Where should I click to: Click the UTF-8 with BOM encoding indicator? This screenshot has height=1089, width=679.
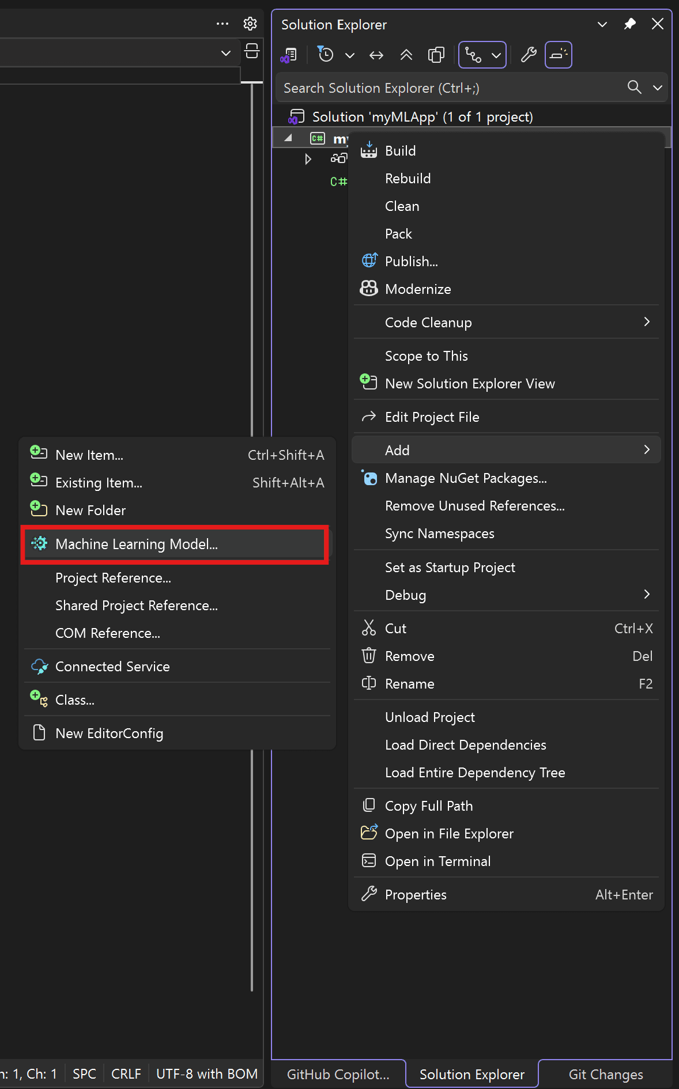click(x=207, y=1074)
